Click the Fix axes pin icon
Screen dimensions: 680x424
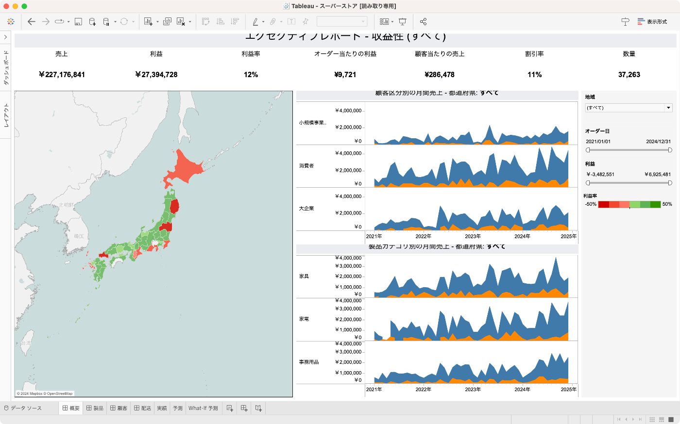tap(306, 21)
